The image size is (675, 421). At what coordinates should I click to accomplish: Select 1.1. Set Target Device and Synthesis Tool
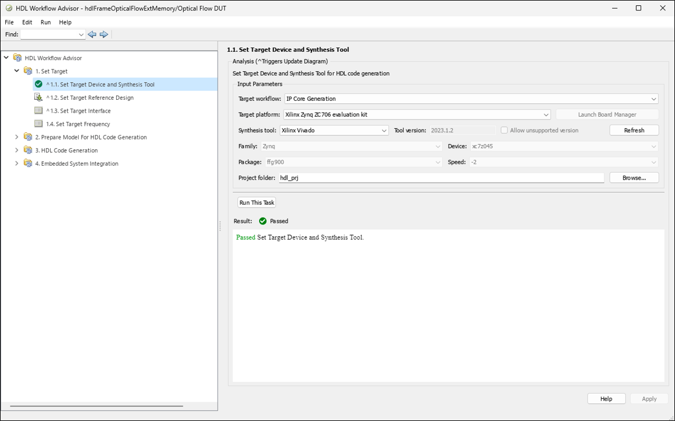click(100, 85)
